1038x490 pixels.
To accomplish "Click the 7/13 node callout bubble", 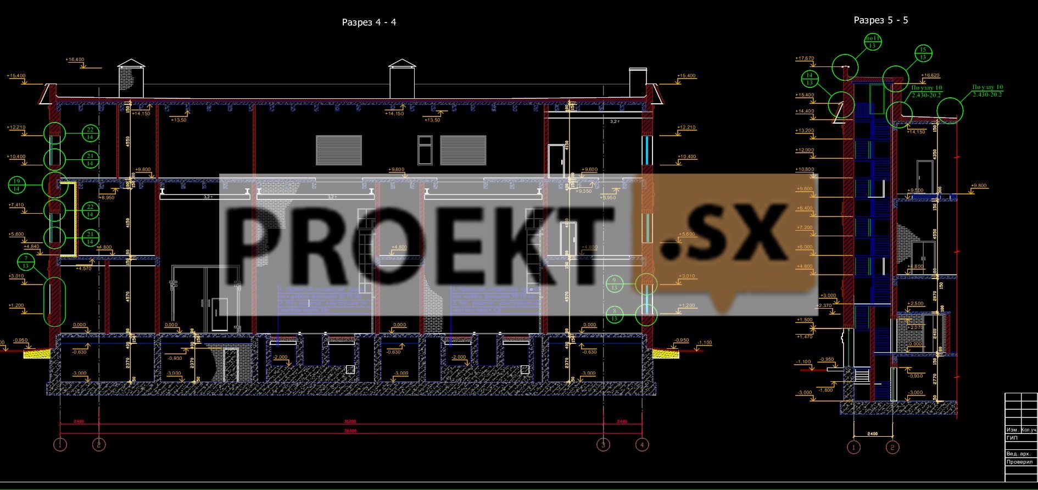I will point(26,262).
